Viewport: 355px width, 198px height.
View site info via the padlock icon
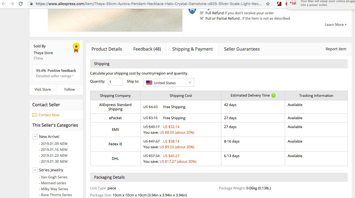[x=31, y=4]
